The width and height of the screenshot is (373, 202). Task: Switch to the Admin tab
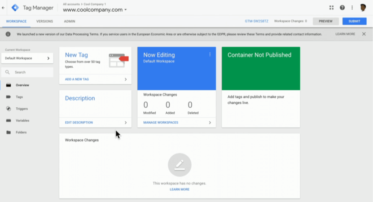point(70,21)
